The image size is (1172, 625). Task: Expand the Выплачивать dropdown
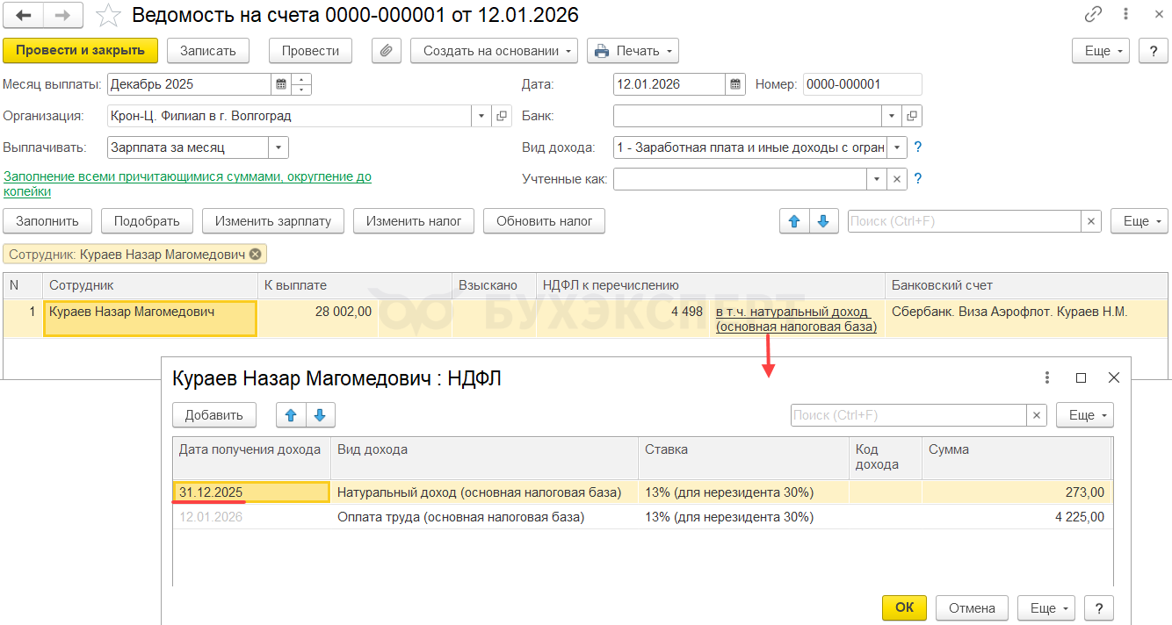[279, 147]
